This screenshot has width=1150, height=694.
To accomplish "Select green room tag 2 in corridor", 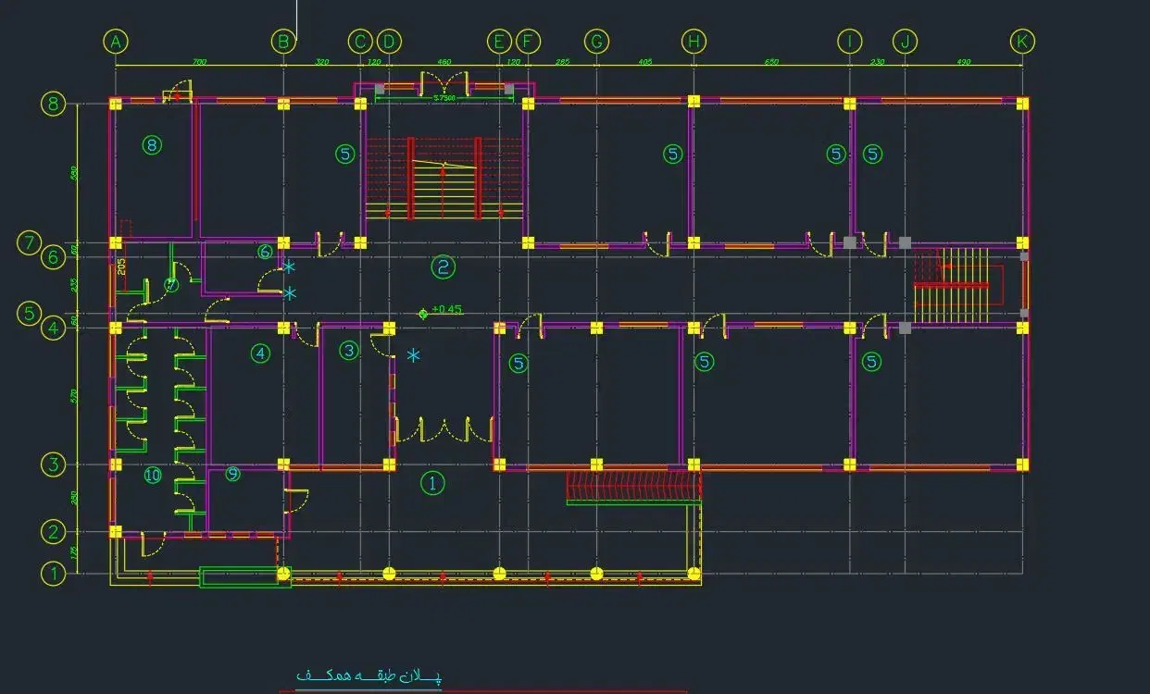I will point(444,267).
